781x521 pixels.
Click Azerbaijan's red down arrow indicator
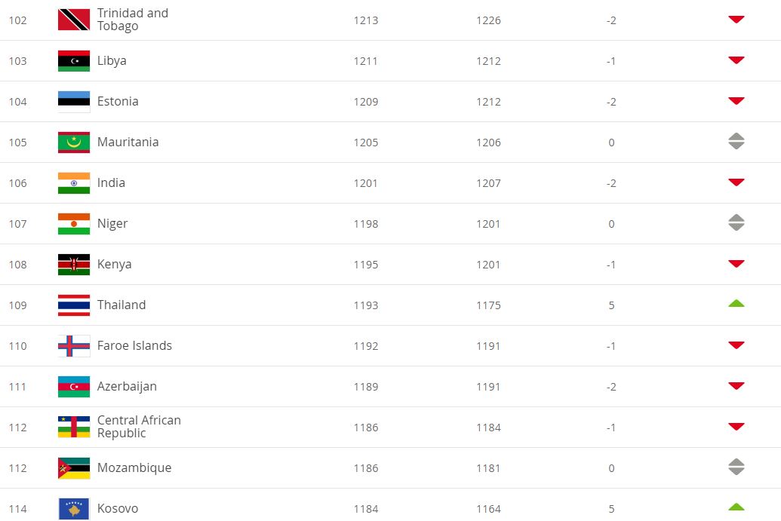(736, 385)
